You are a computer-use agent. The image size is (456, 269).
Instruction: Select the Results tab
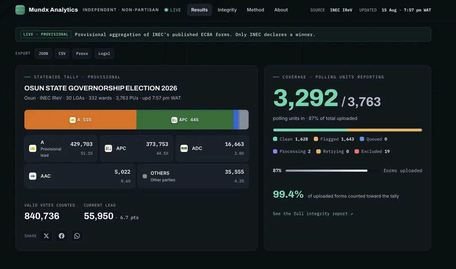[x=199, y=10]
